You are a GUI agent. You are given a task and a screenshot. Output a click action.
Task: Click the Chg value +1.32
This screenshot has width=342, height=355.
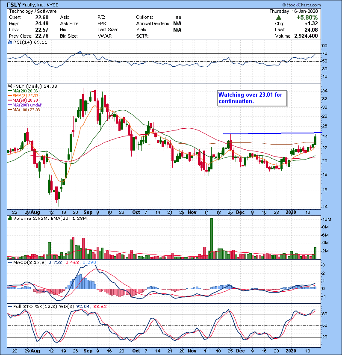[311, 24]
